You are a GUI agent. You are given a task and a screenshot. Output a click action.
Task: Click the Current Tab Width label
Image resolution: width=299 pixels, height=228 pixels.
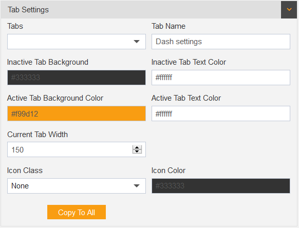pos(38,135)
